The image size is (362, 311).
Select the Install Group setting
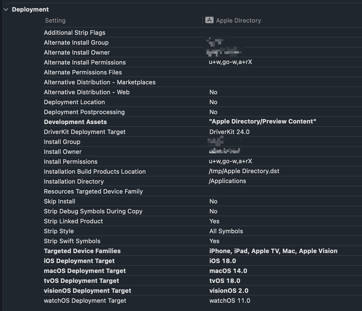coord(62,142)
